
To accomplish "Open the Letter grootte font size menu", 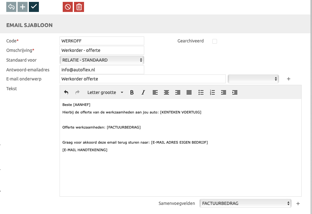I will coord(105,92).
